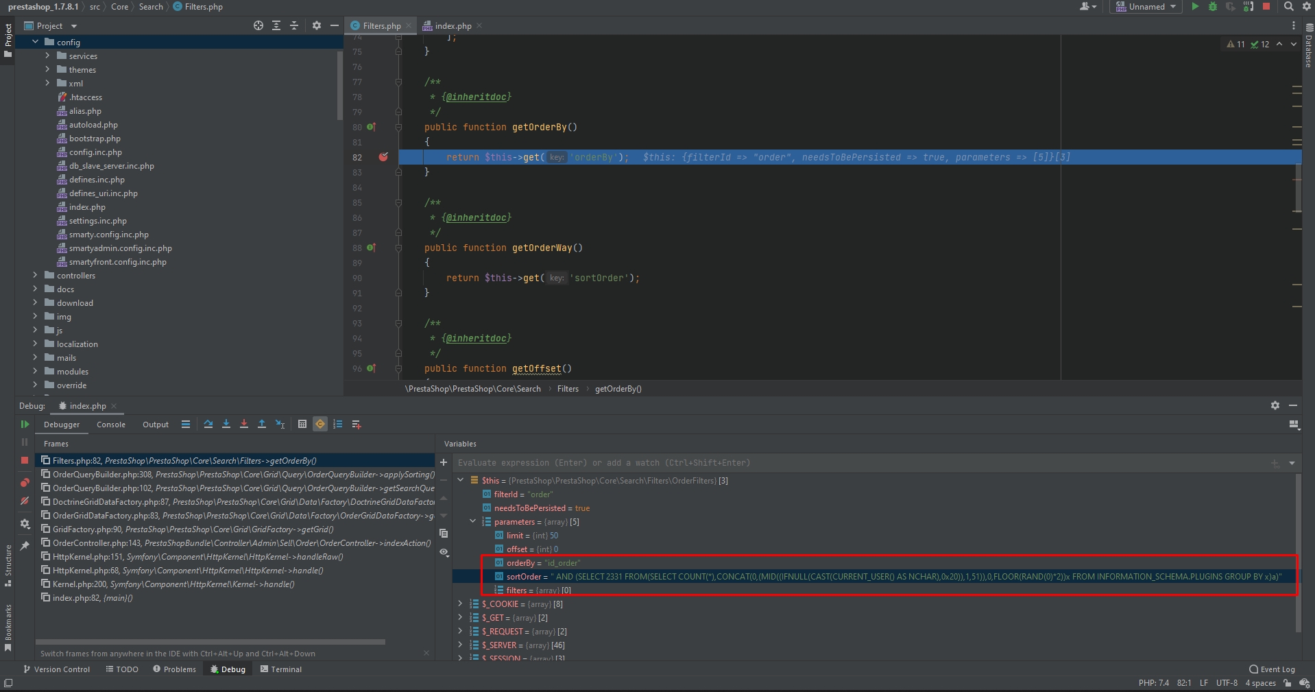Open the Terminal tool window tab

point(281,669)
